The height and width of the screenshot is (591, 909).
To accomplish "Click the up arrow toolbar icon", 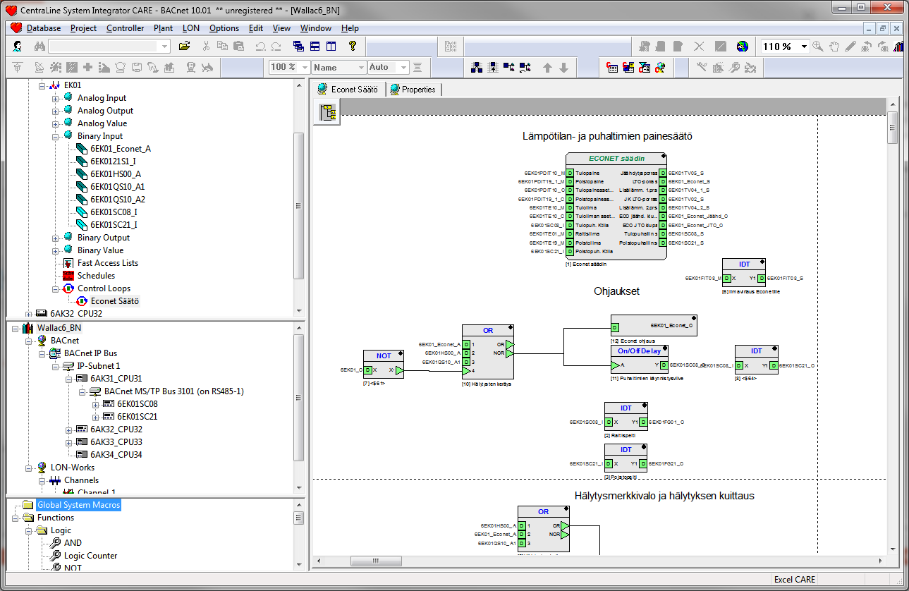I will click(547, 68).
